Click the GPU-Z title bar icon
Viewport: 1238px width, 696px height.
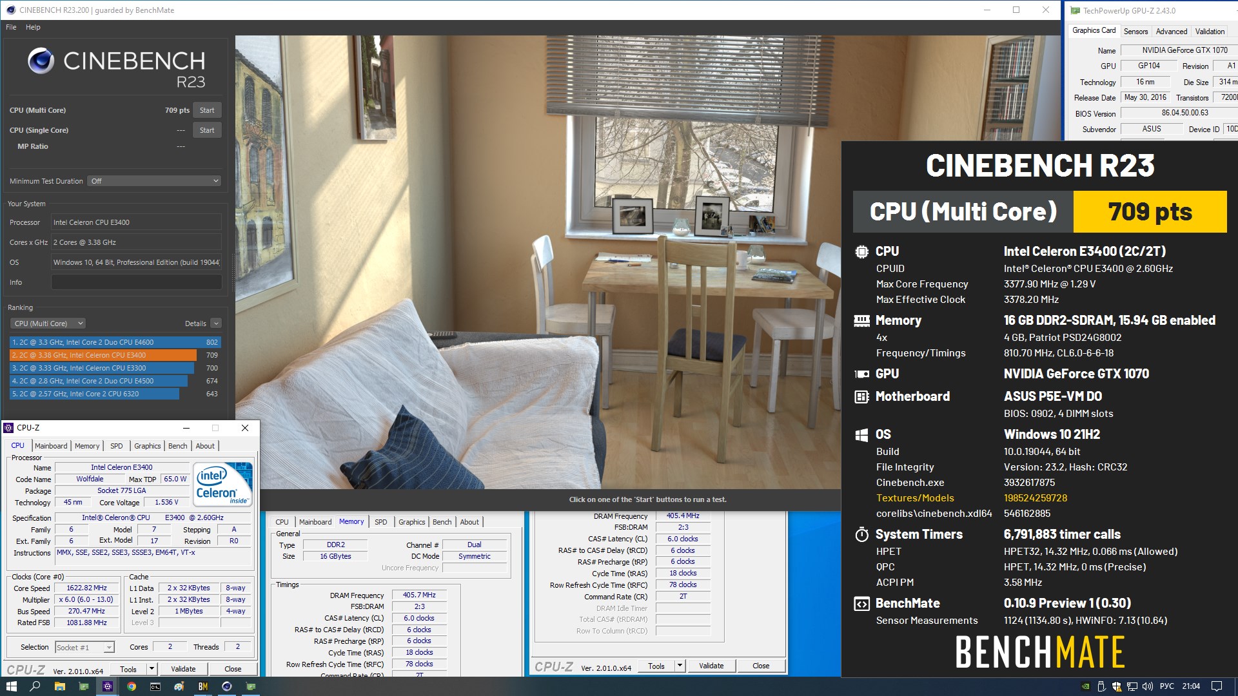pyautogui.click(x=1076, y=10)
